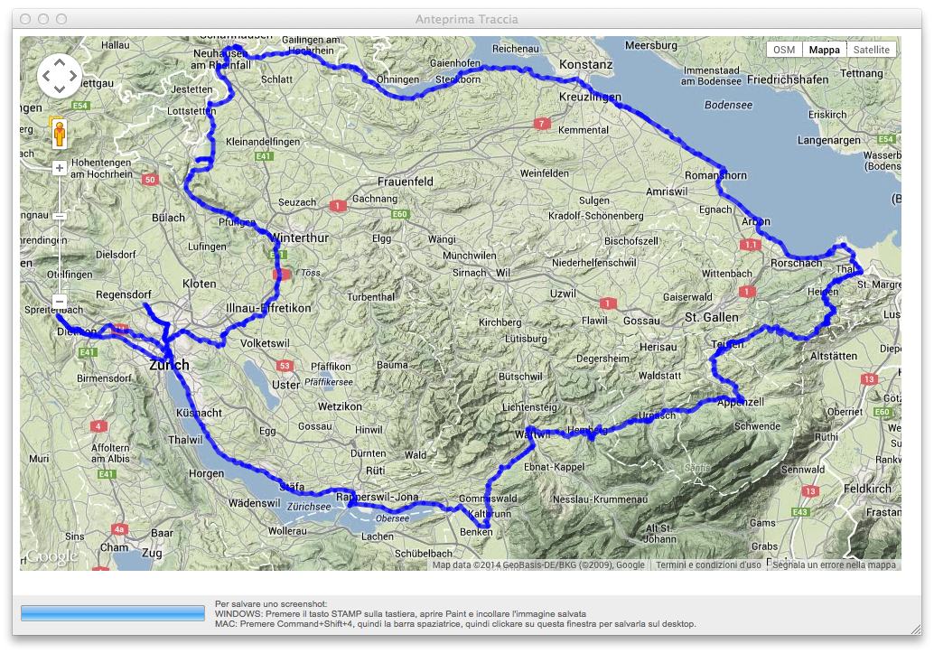The width and height of the screenshot is (934, 653).
Task: Zoom in with the plus button
Action: pos(60,168)
